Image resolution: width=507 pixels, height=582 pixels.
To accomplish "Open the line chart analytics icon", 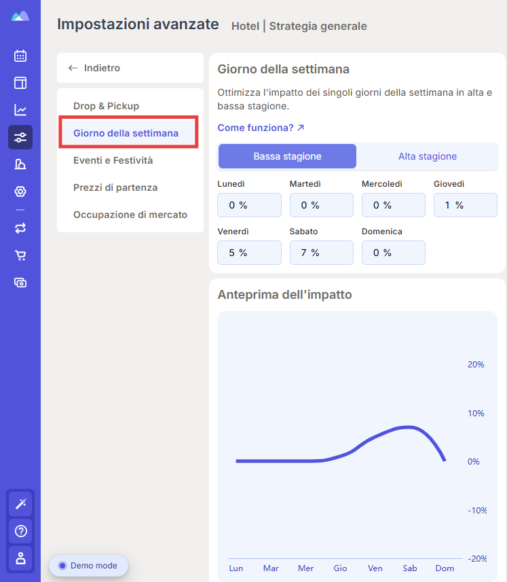I will pyautogui.click(x=20, y=110).
